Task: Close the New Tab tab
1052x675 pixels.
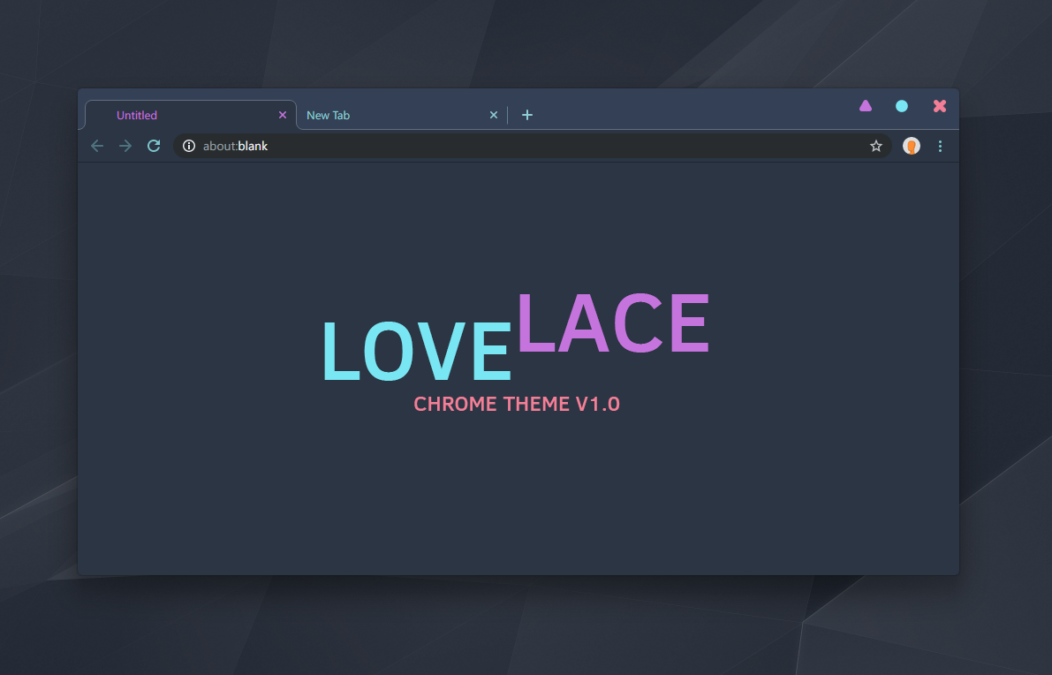Action: [494, 115]
